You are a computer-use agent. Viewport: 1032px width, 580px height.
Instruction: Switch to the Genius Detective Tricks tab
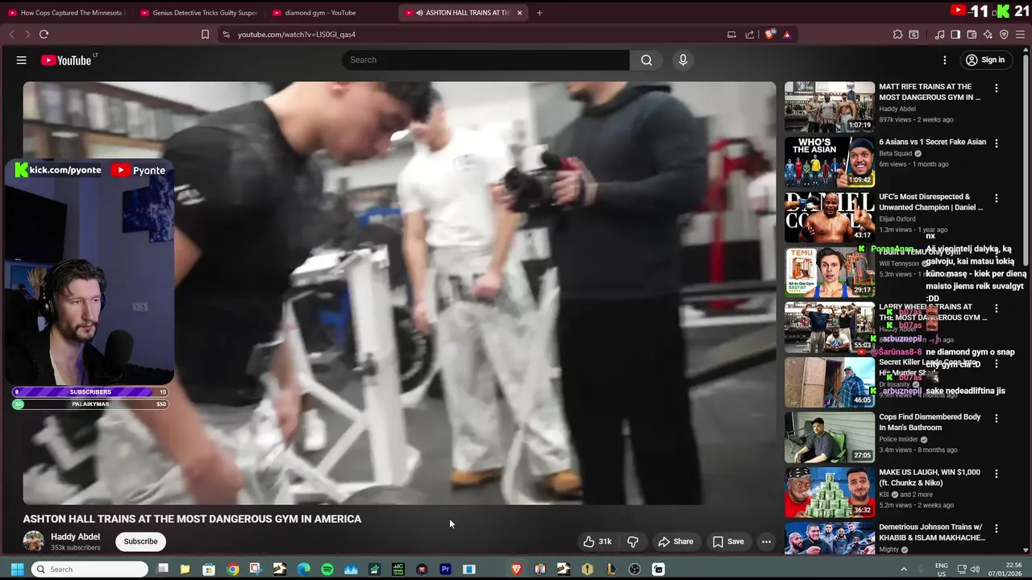(198, 13)
